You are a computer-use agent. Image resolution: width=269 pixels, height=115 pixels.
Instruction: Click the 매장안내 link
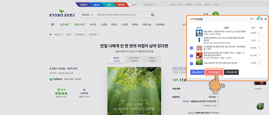(207, 5)
